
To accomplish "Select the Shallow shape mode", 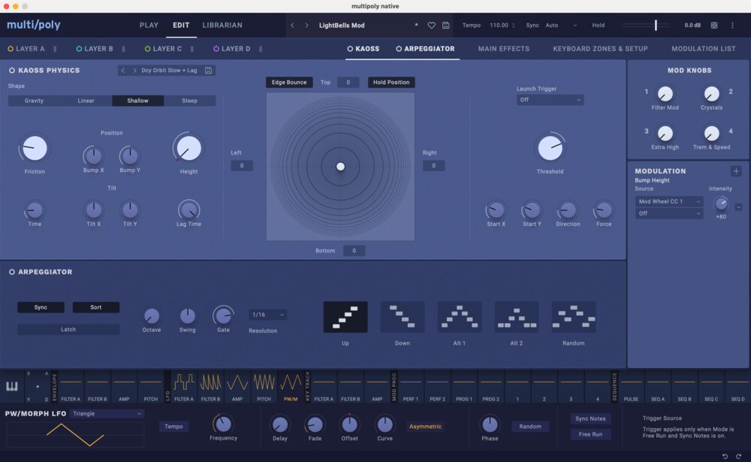I will click(137, 100).
